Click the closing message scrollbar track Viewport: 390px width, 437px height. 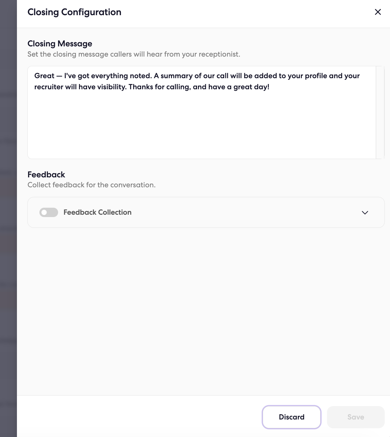(380, 112)
